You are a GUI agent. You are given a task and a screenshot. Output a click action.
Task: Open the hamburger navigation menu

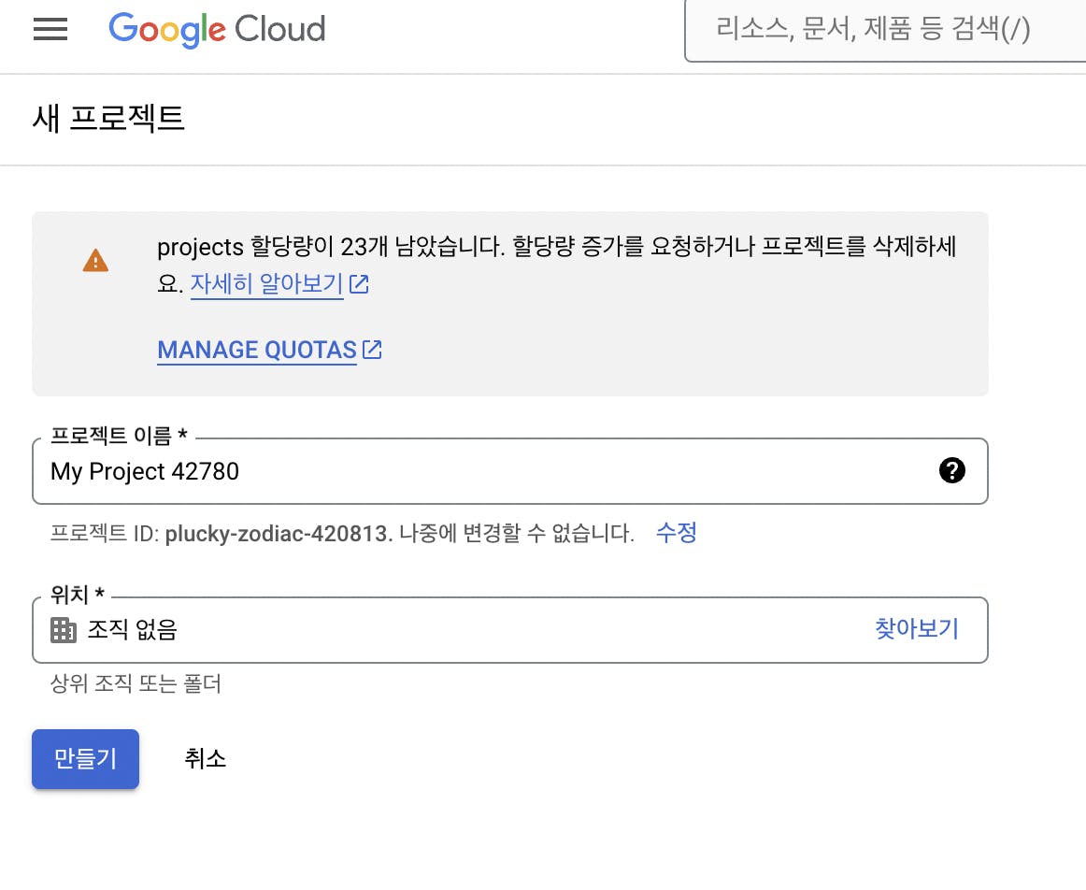click(50, 29)
